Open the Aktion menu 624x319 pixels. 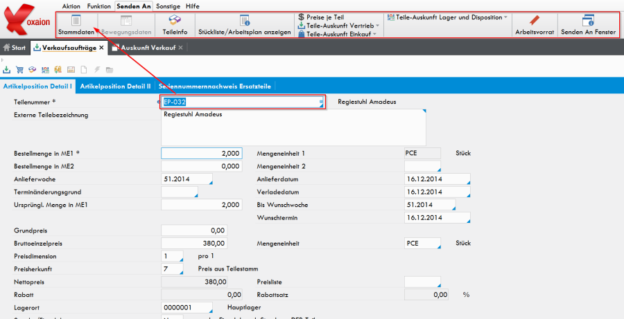pos(71,6)
